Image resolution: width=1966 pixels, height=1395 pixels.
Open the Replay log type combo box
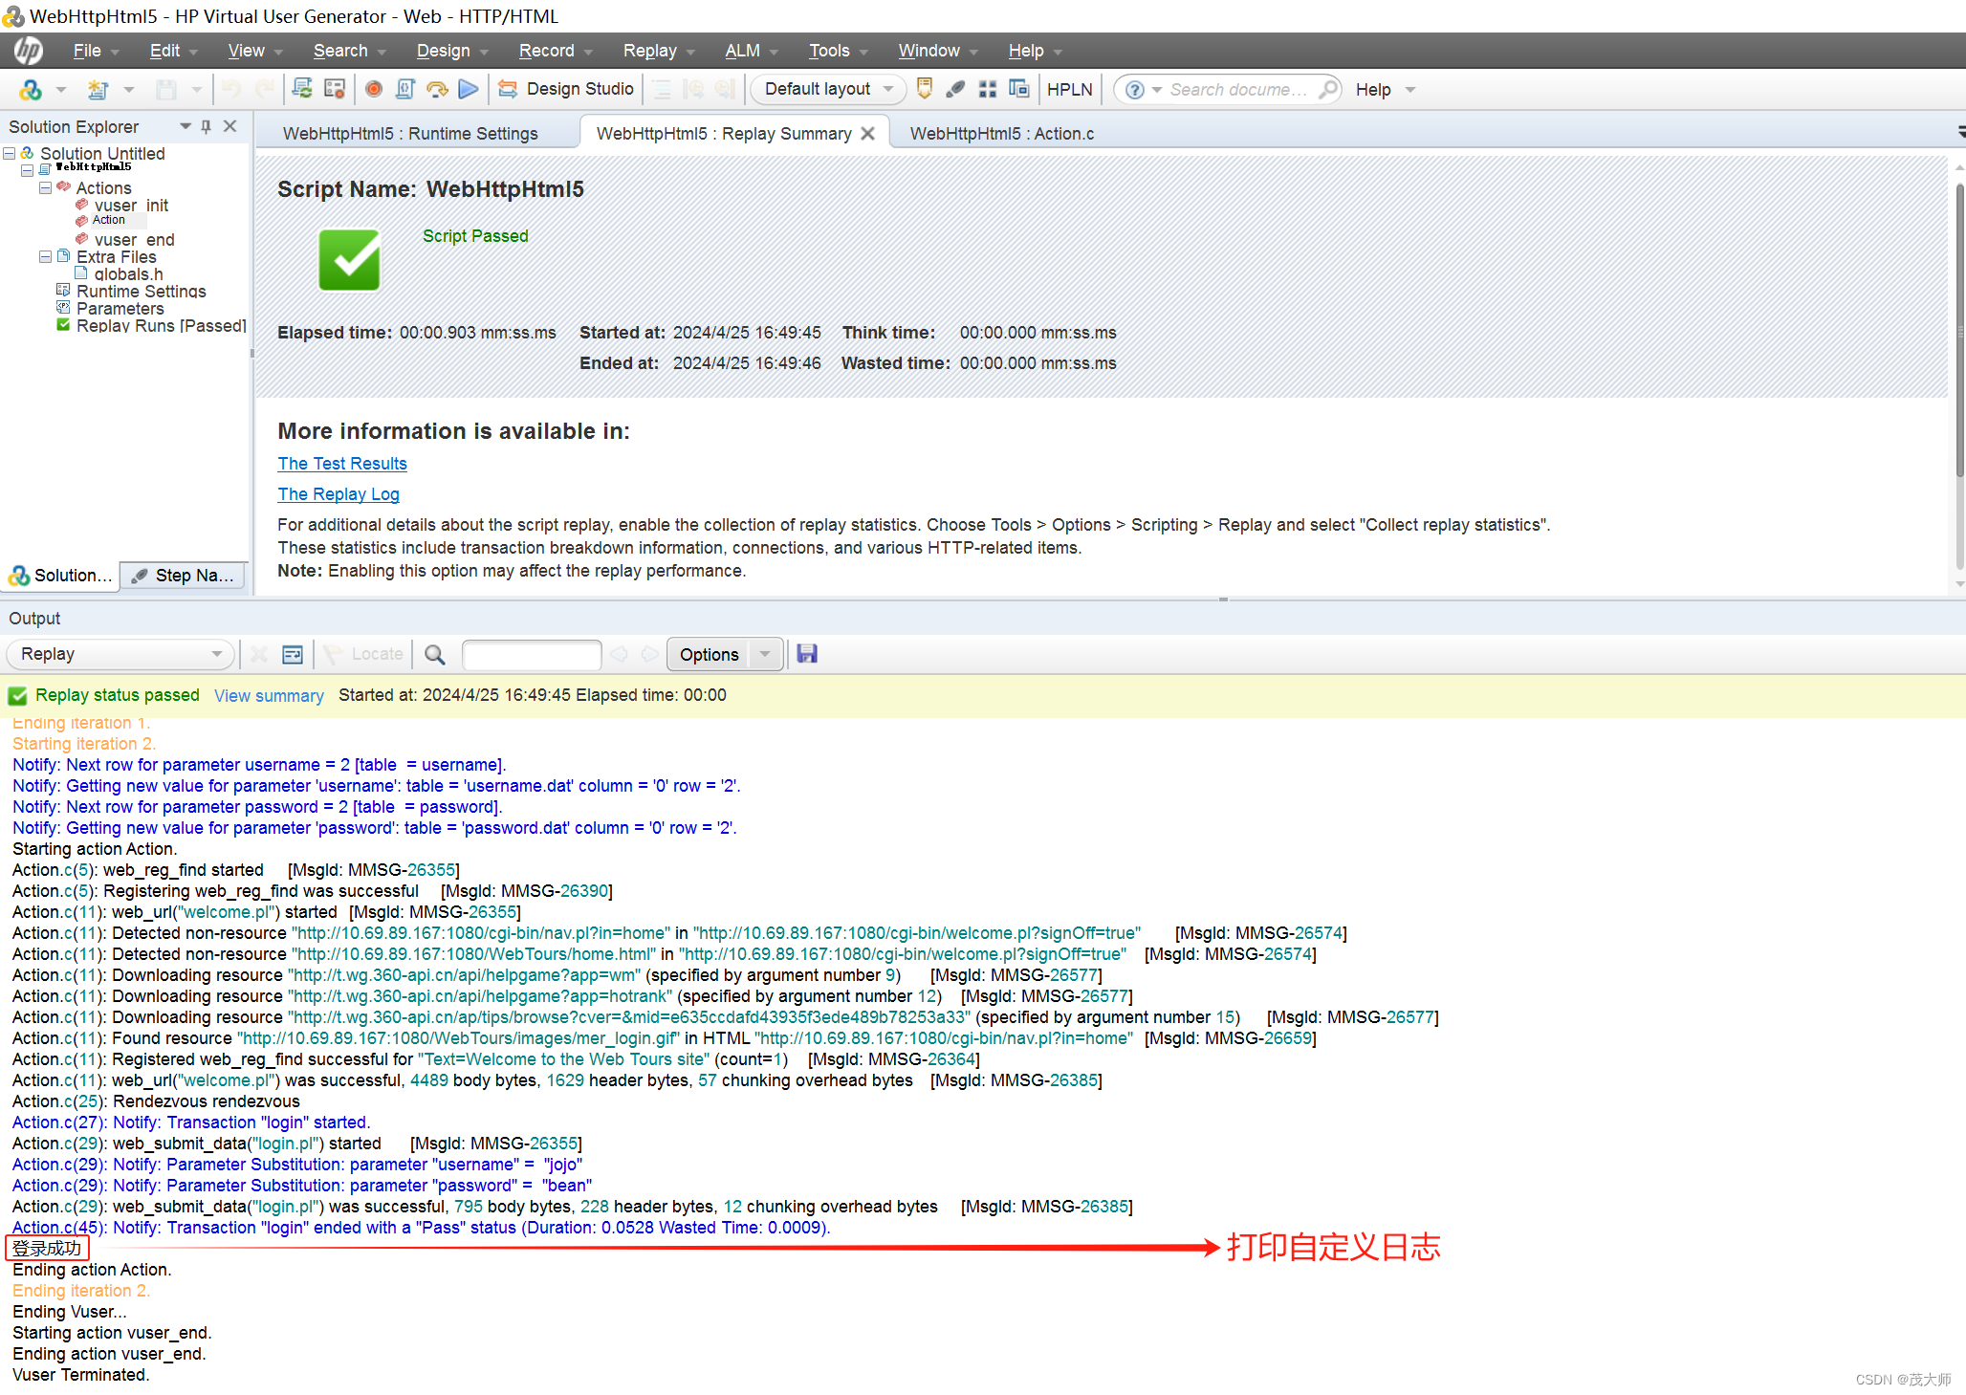pos(215,654)
